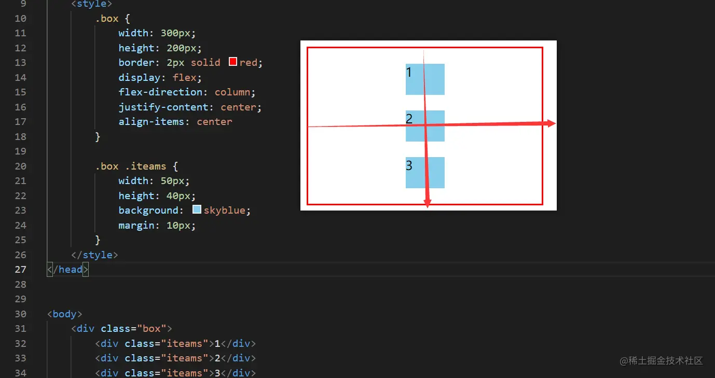This screenshot has height=378, width=715.
Task: Click the 'skyblue' value text on line 23
Action: click(224, 210)
